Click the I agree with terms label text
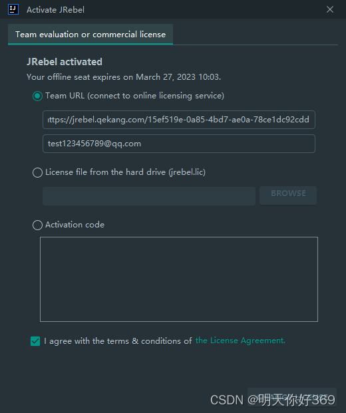 [118, 341]
